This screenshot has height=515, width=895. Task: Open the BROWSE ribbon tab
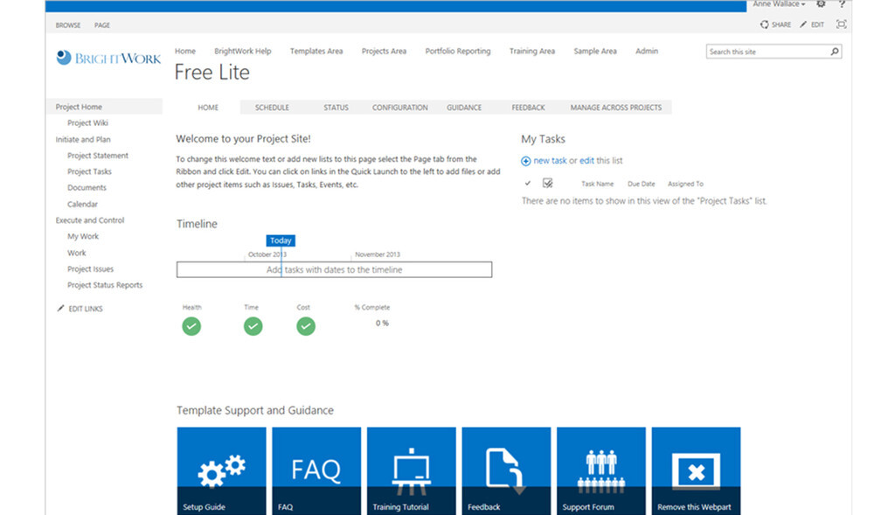(67, 24)
